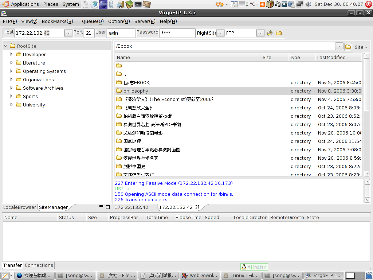Click the volume speaker icon in system tray
The width and height of the screenshot is (373, 280).
coord(308,4)
